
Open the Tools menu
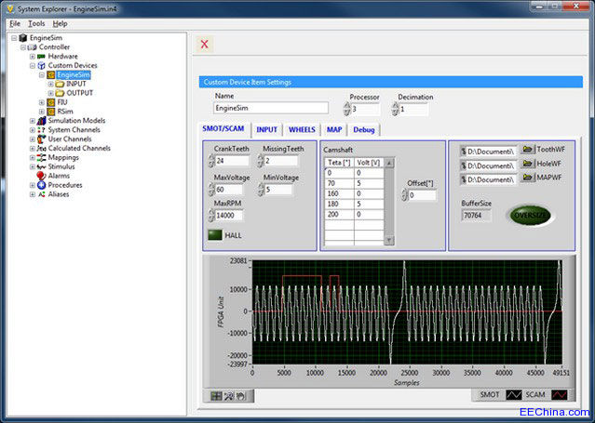point(35,22)
